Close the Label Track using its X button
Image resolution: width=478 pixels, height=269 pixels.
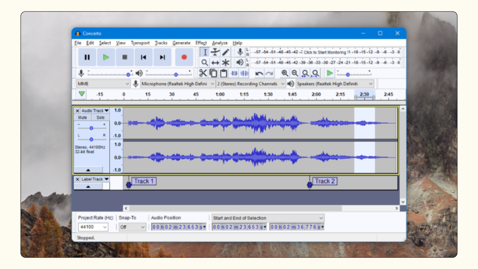tap(77, 179)
